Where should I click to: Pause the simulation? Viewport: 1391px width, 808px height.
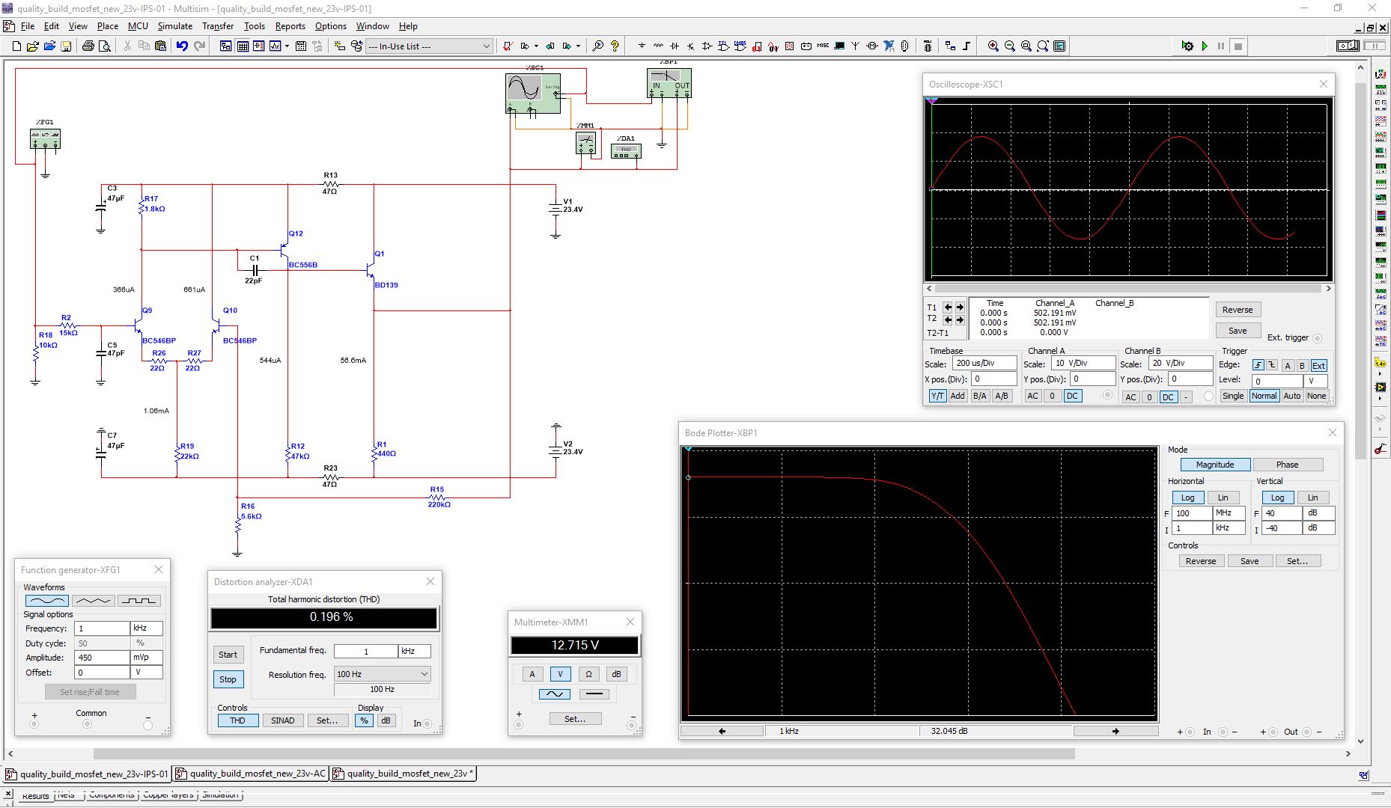1221,46
